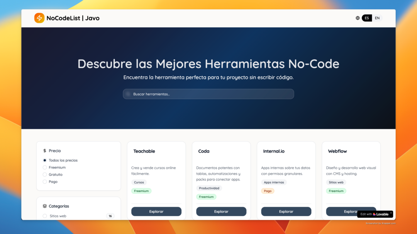
Task: Click the layers Categorías icon
Action: pyautogui.click(x=45, y=206)
